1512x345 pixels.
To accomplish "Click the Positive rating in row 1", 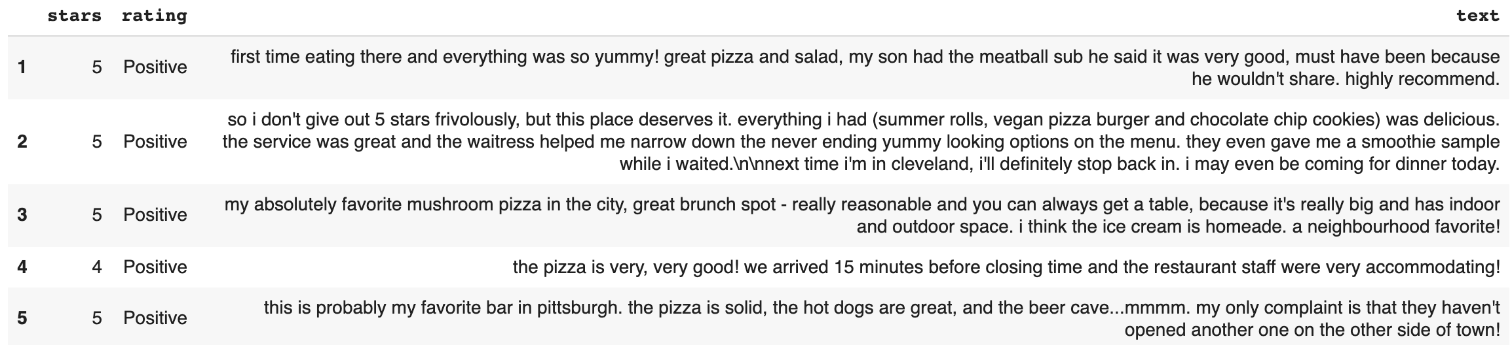I will point(155,67).
